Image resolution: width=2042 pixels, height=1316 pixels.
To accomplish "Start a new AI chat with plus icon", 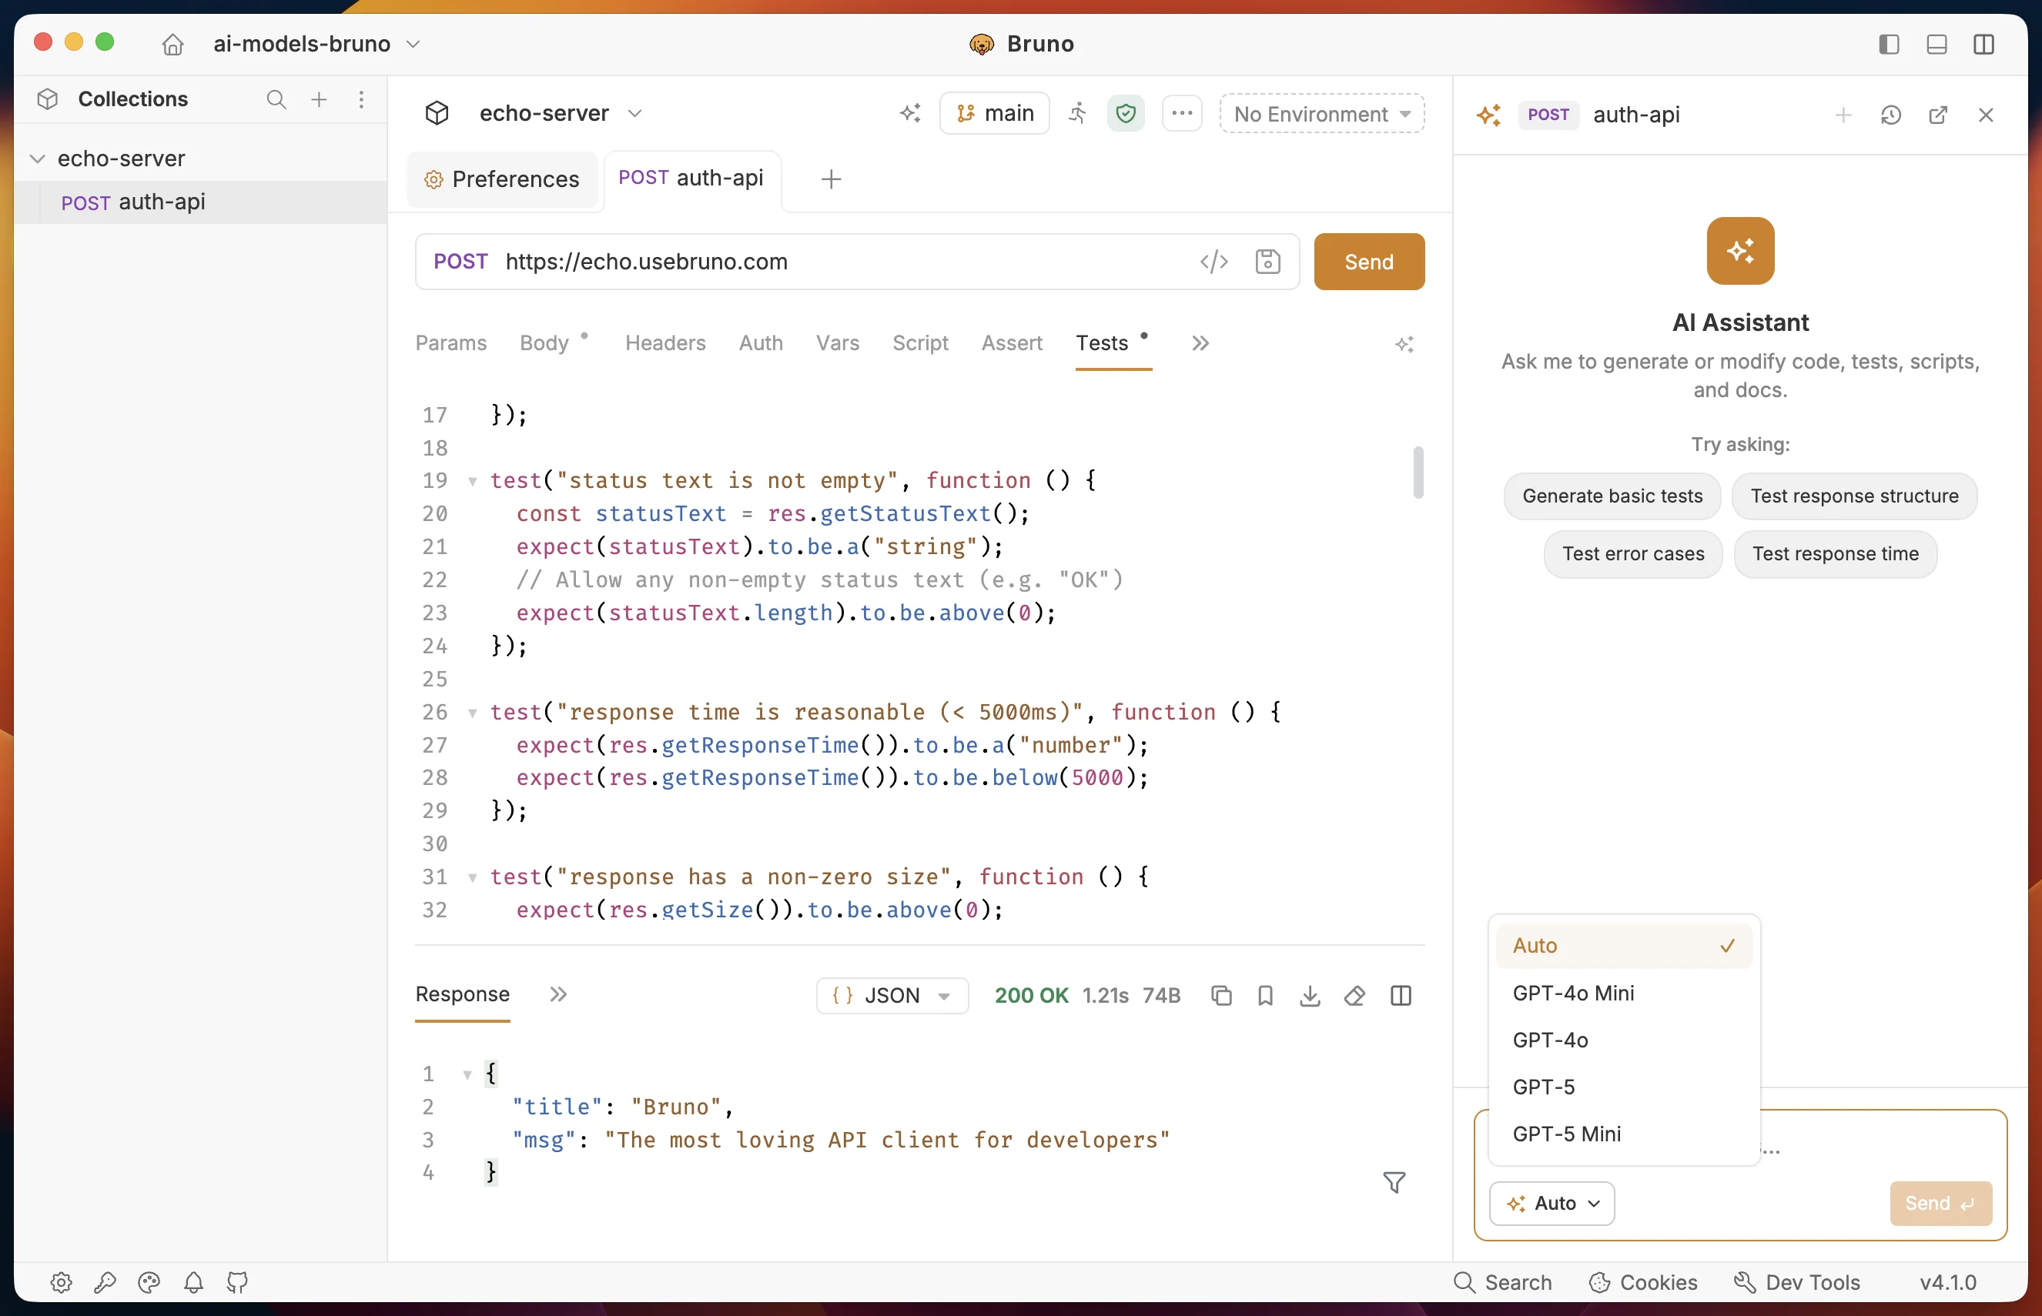I will 1843,115.
